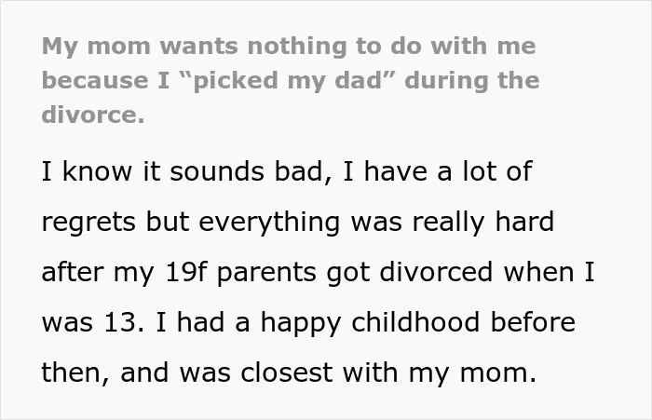The image size is (652, 420).
Task: Click the word "because" in the gray title
Action: pos(95,80)
